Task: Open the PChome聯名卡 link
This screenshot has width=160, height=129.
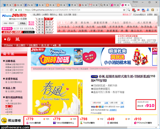Action: [139, 14]
